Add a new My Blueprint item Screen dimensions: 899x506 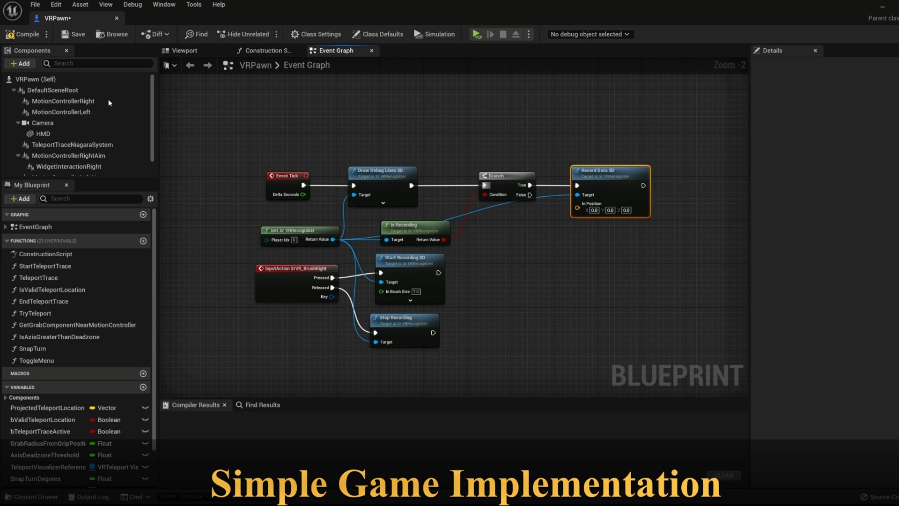click(20, 199)
